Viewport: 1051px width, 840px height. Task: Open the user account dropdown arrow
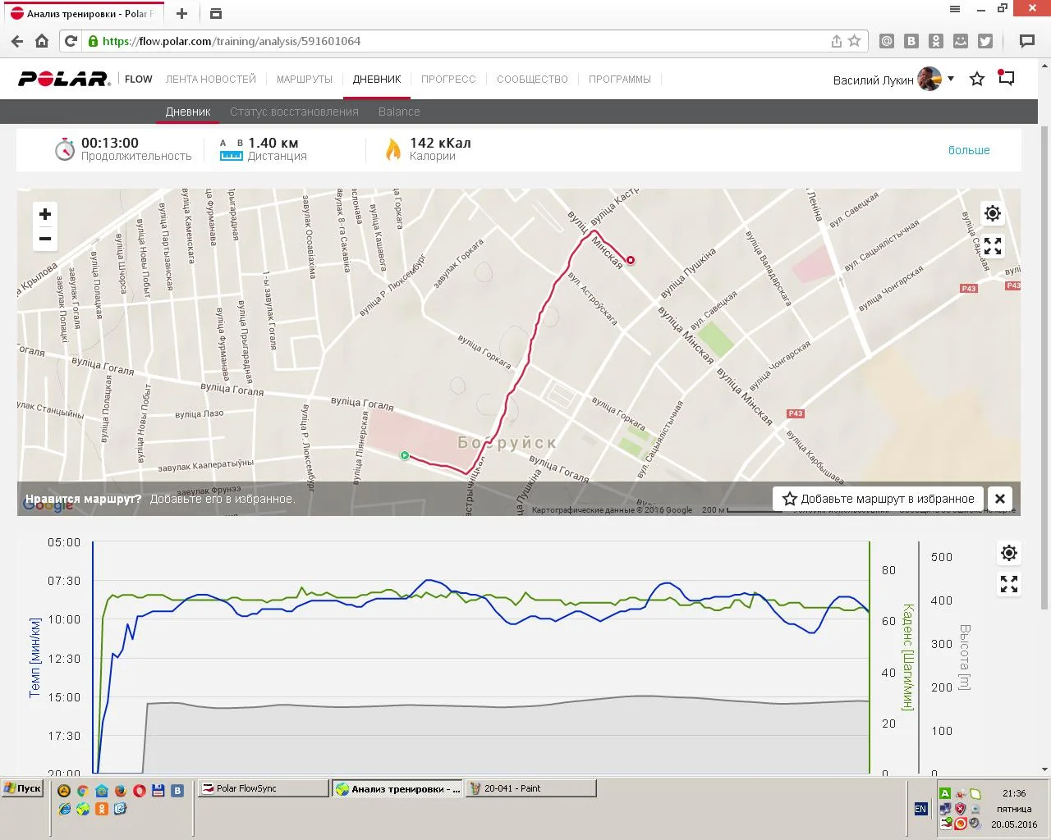951,79
